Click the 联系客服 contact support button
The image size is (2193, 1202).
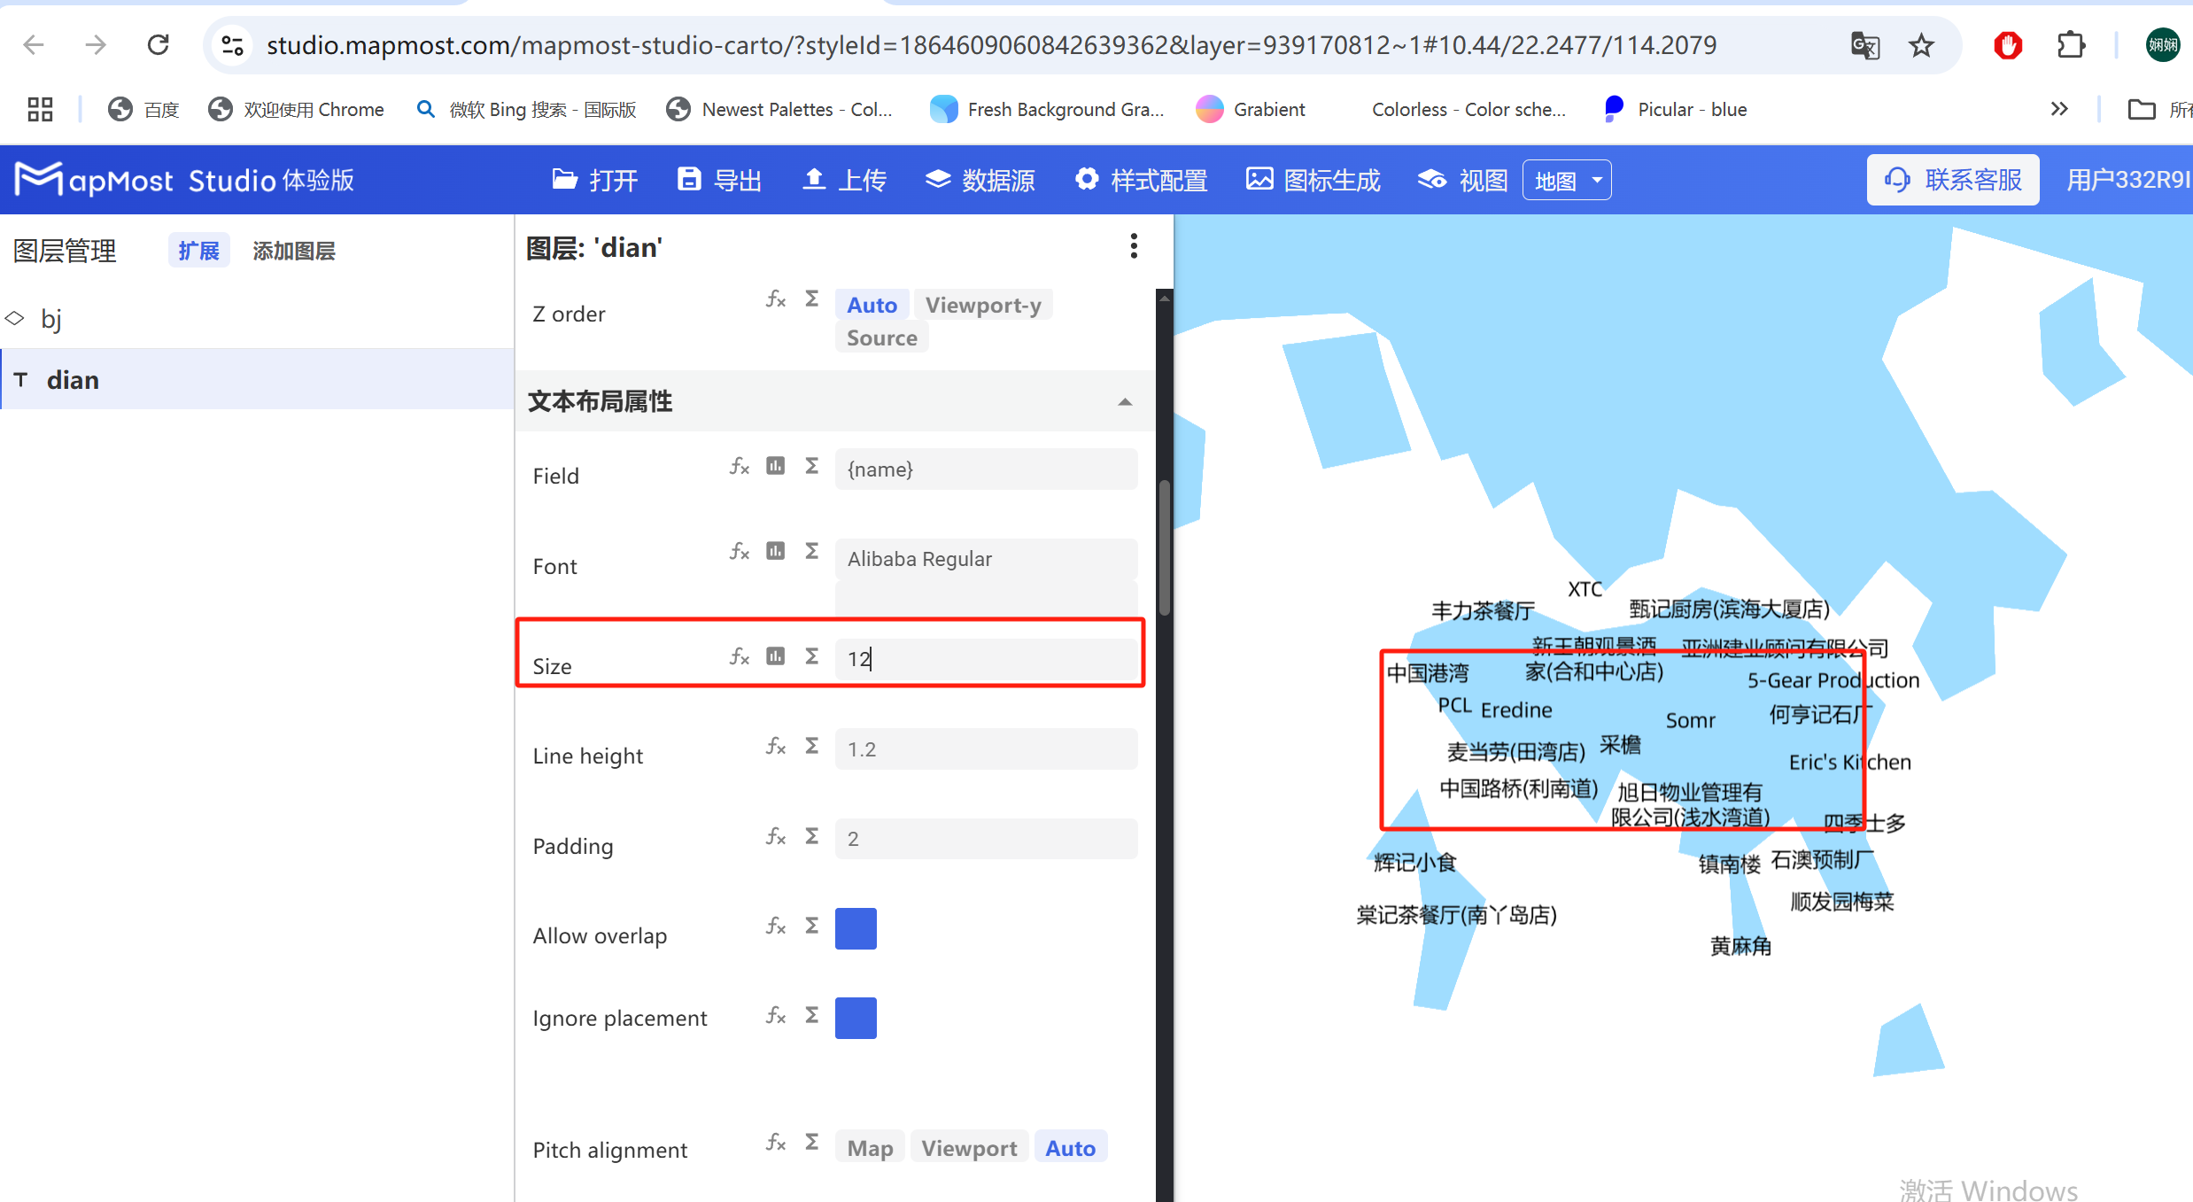[x=1952, y=180]
